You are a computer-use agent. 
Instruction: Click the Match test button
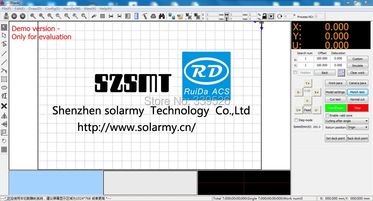(x=358, y=92)
